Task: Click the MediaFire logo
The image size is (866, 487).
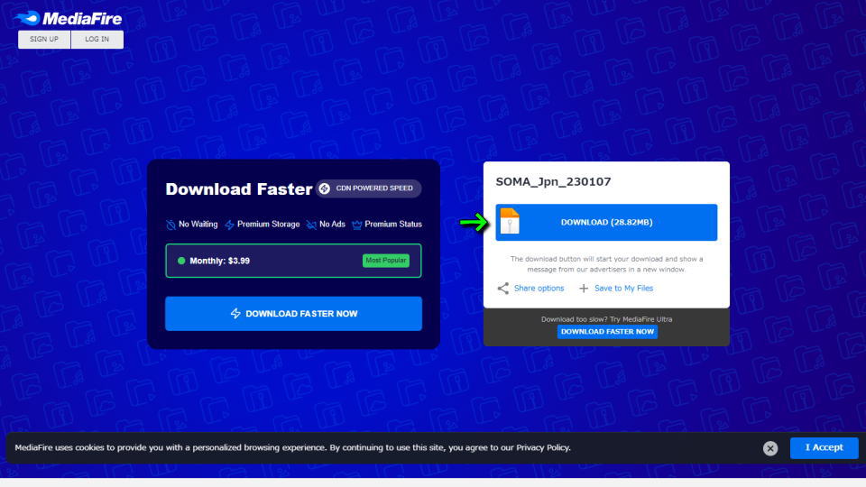Action: pos(68,18)
